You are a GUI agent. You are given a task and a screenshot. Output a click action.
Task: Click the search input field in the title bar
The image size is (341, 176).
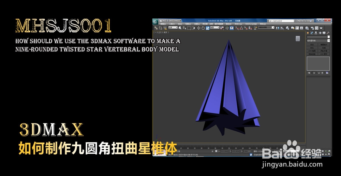(x=281, y=21)
